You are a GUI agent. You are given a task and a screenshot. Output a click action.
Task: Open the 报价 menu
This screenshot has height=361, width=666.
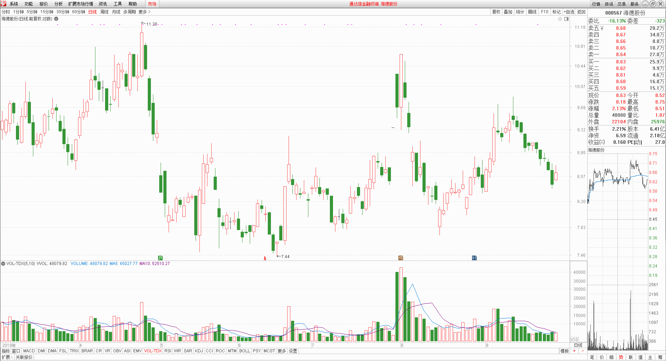point(44,4)
